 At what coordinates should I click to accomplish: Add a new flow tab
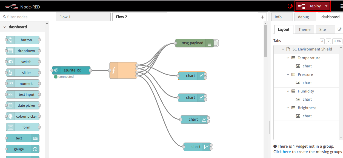pyautogui.click(x=262, y=17)
